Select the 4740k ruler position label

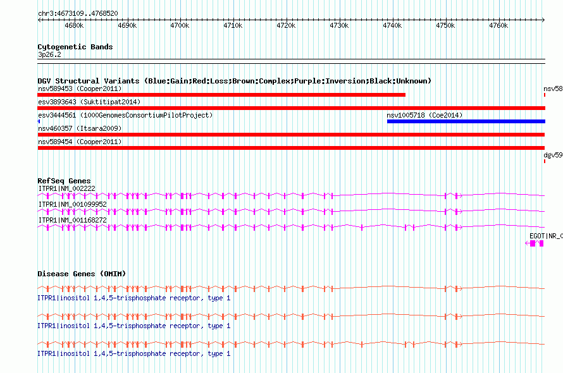tap(392, 25)
